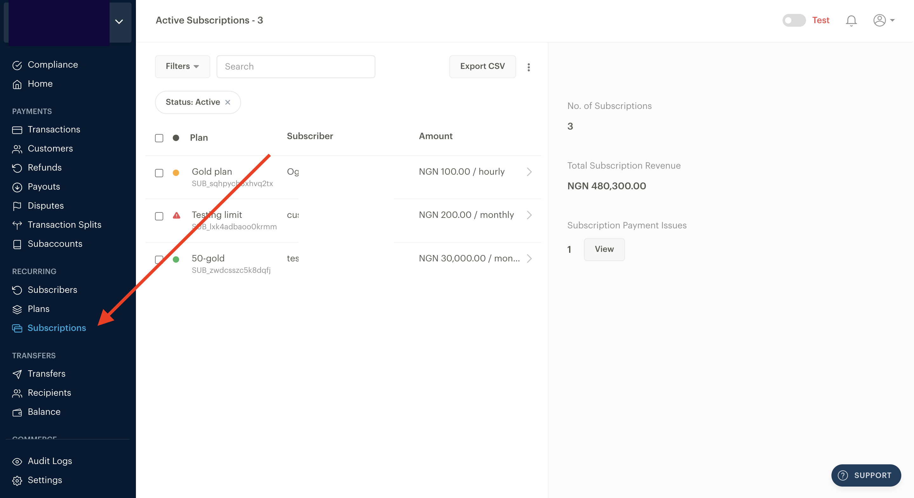Click the Compliance sidebar icon

(18, 64)
